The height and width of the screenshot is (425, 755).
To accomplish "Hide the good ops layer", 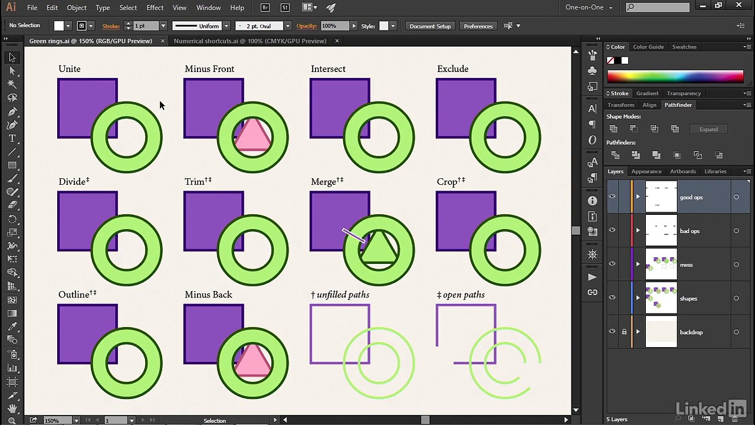I will (x=612, y=197).
